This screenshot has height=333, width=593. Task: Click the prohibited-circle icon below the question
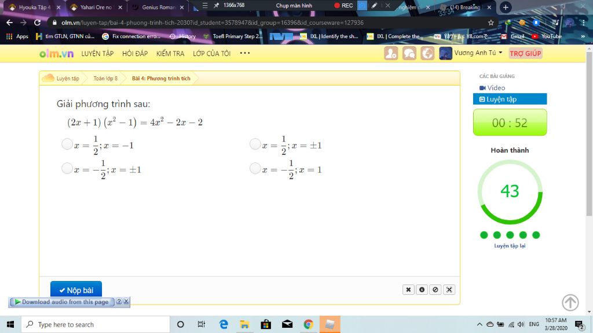tap(435, 290)
